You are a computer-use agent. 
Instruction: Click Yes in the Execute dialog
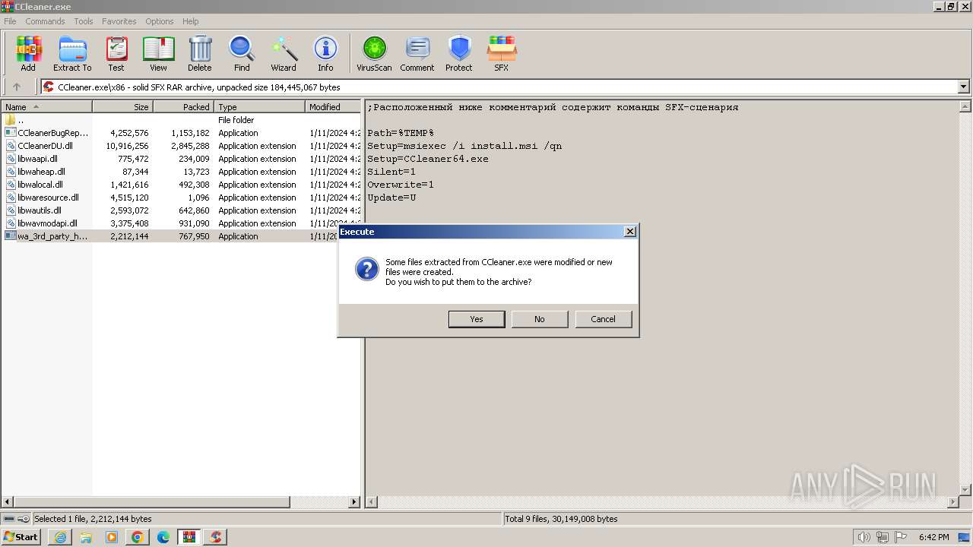tap(477, 319)
